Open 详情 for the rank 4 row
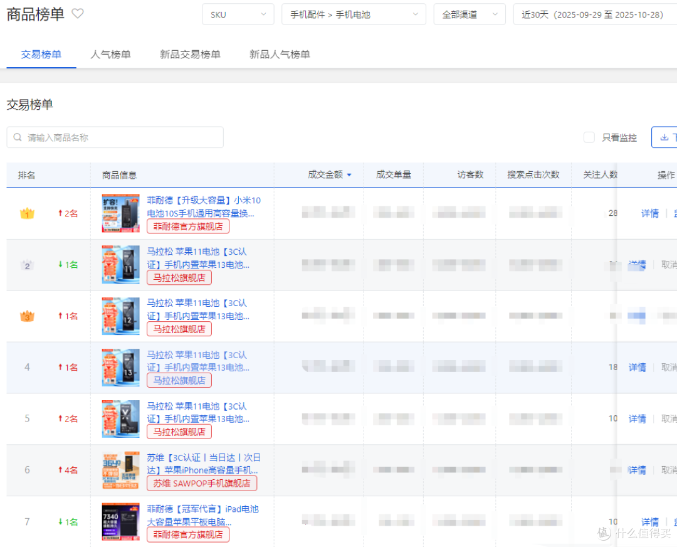 (x=638, y=367)
